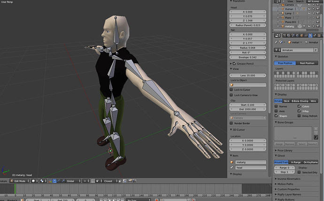Expand the Motion Paths panel

click(284, 184)
